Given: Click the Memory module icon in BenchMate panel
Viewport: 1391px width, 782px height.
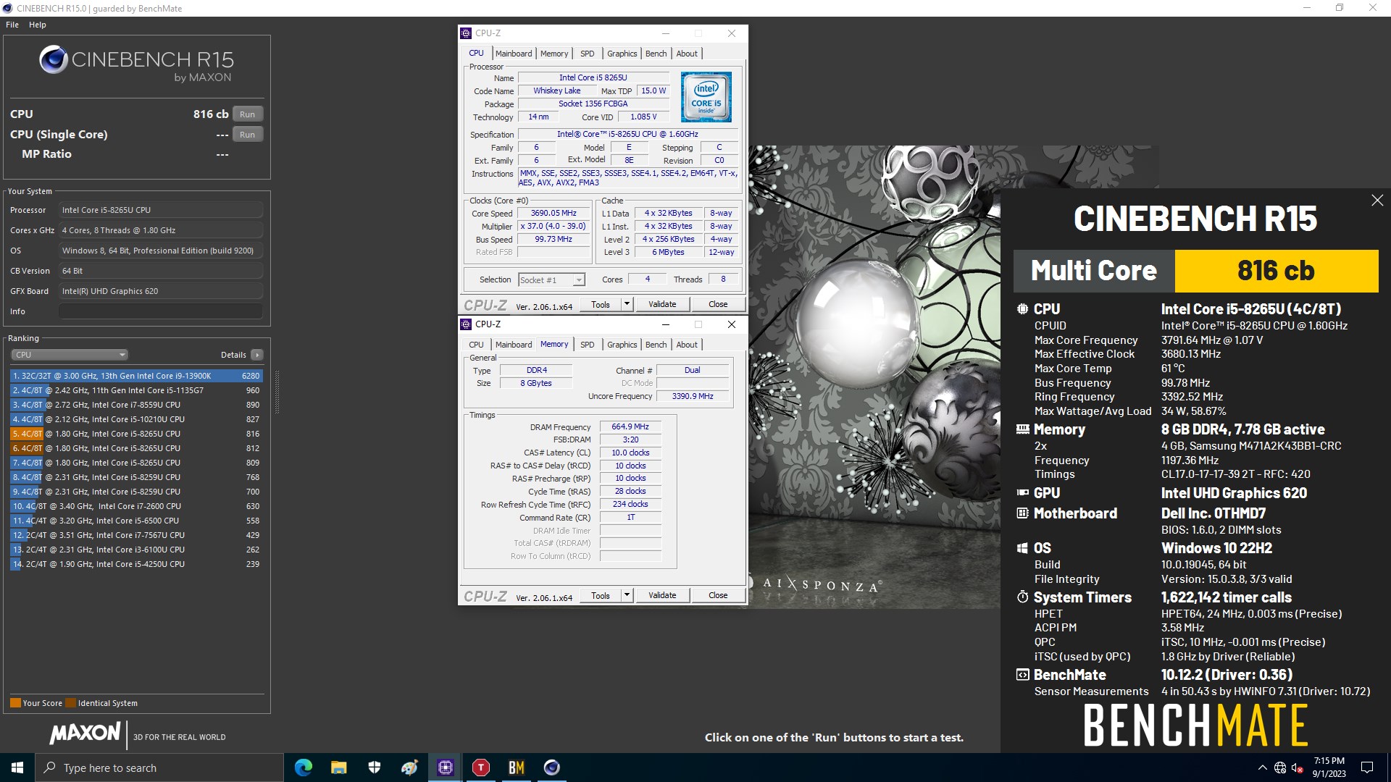Looking at the screenshot, I should tap(1022, 429).
